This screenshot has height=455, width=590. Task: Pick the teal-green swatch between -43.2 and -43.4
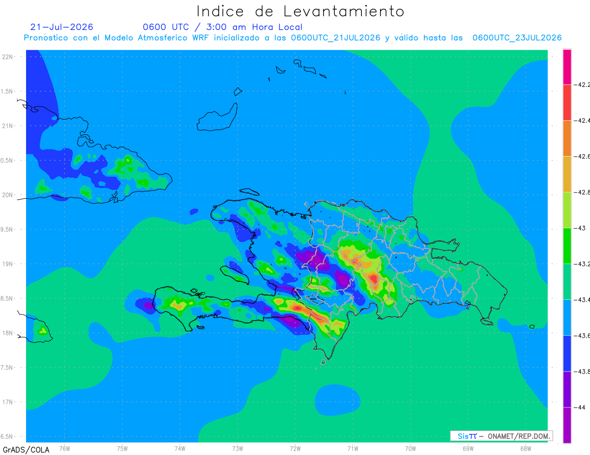click(x=567, y=282)
